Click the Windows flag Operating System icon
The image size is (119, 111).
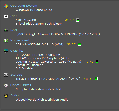(x=6, y=6)
